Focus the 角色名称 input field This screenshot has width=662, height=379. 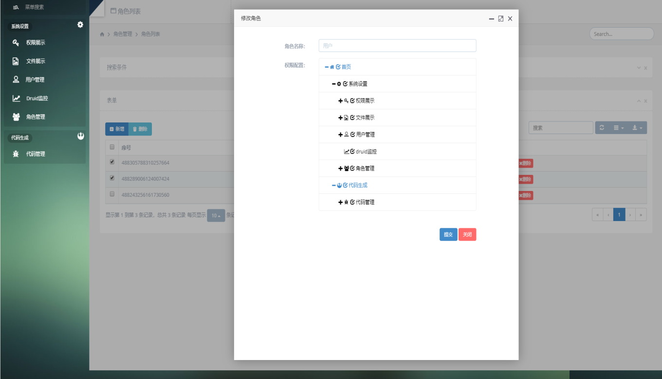397,46
